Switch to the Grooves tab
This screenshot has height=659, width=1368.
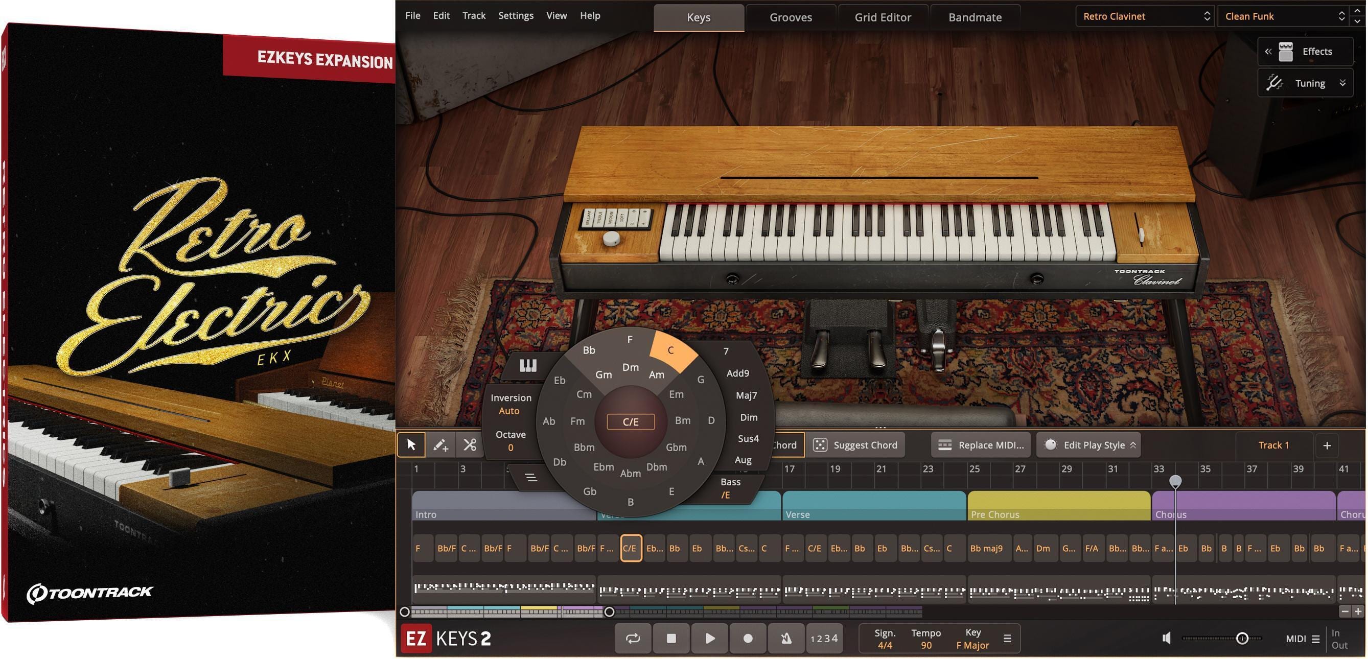(790, 17)
